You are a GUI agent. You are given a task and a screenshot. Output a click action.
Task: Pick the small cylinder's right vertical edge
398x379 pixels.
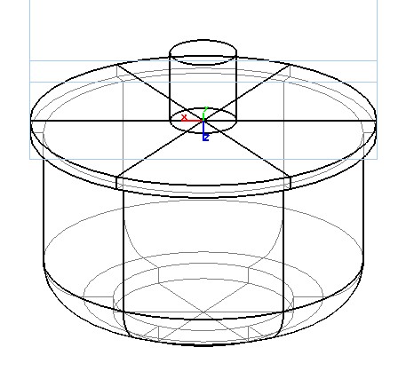(x=236, y=86)
